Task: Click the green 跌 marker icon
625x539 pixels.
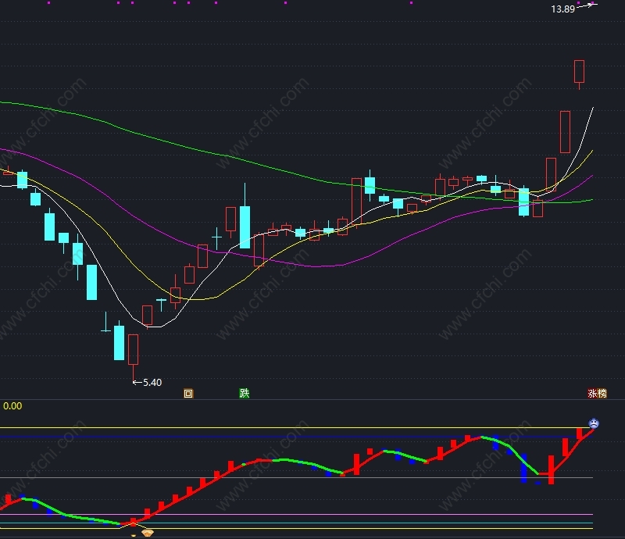Action: coord(245,393)
